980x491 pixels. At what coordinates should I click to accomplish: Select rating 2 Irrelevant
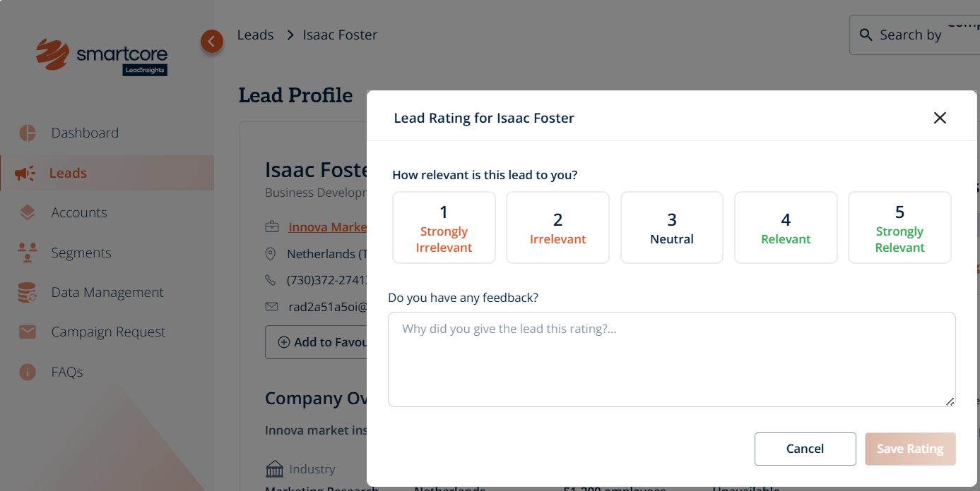(557, 228)
